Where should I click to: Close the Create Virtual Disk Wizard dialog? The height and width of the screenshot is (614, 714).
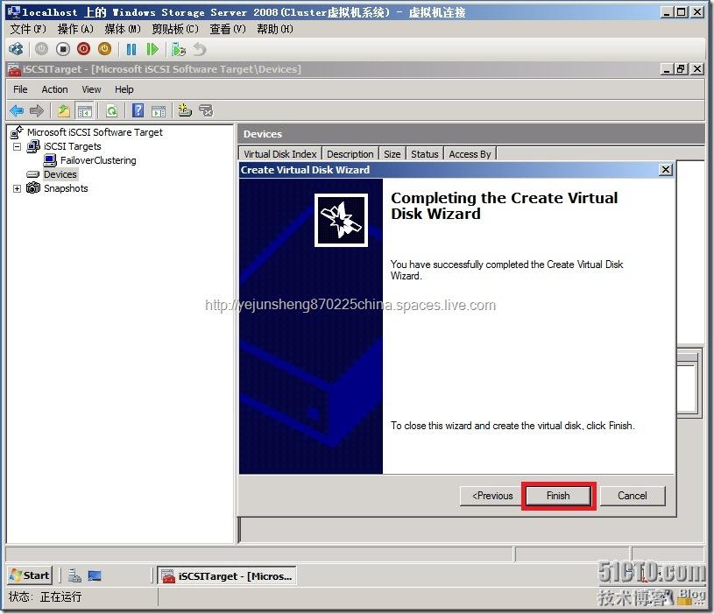point(666,170)
